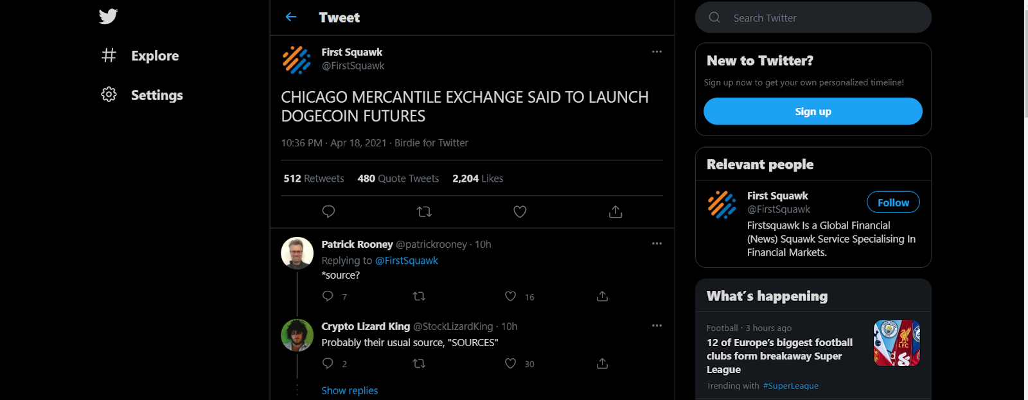This screenshot has height=400, width=1028.
Task: Click the Twitter bird logo
Action: pos(109,16)
